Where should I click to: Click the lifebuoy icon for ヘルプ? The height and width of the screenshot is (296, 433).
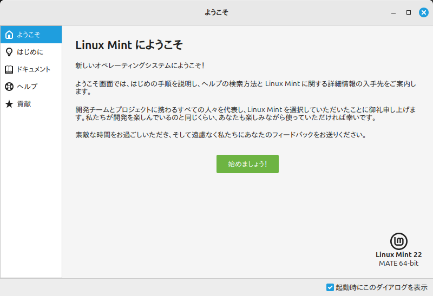pyautogui.click(x=9, y=87)
